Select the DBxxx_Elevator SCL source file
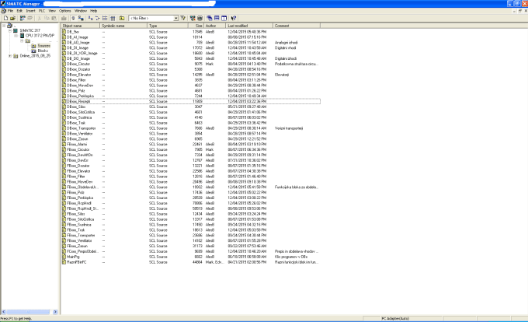 (80, 74)
